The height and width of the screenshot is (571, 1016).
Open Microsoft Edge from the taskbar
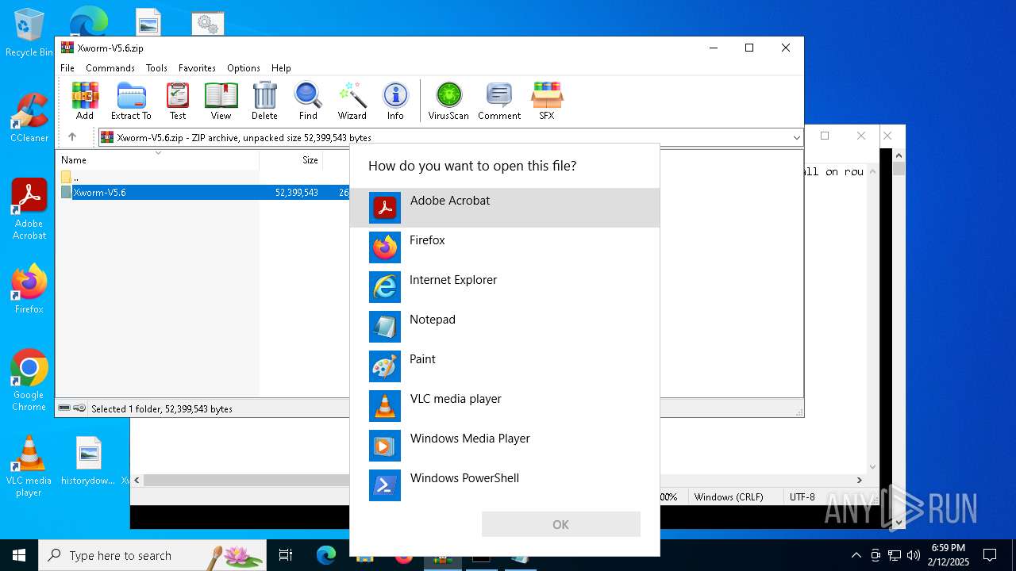click(326, 555)
